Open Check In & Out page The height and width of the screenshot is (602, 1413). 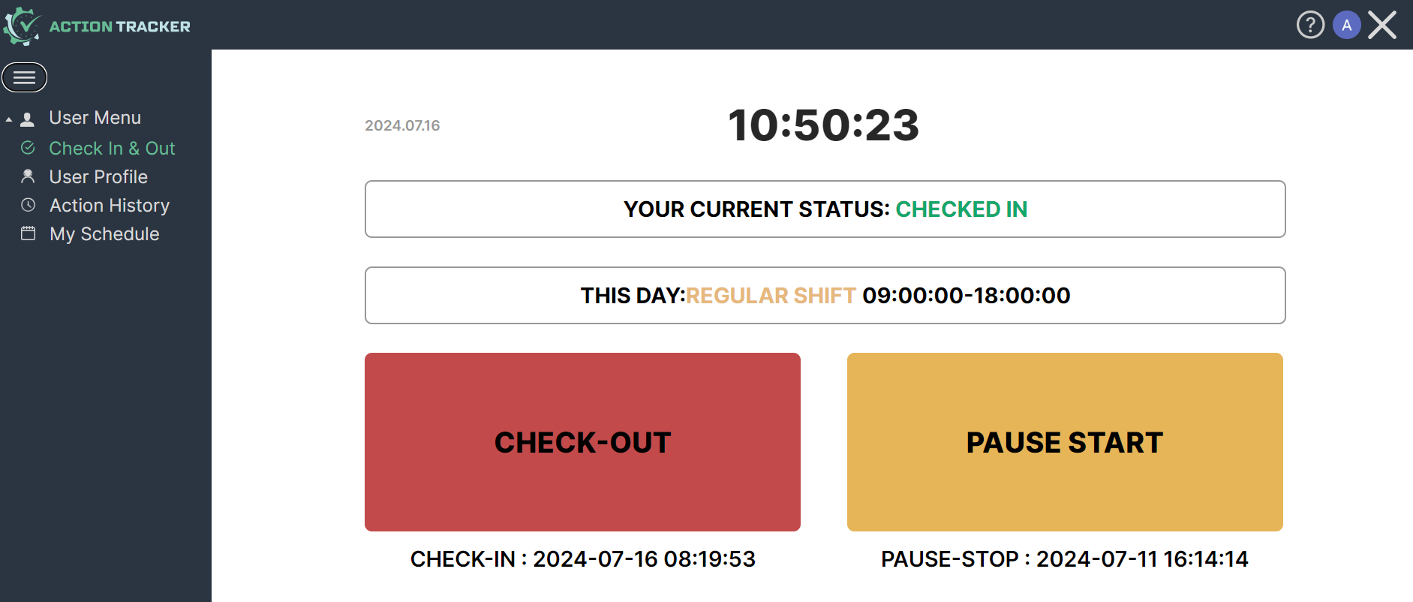(112, 149)
